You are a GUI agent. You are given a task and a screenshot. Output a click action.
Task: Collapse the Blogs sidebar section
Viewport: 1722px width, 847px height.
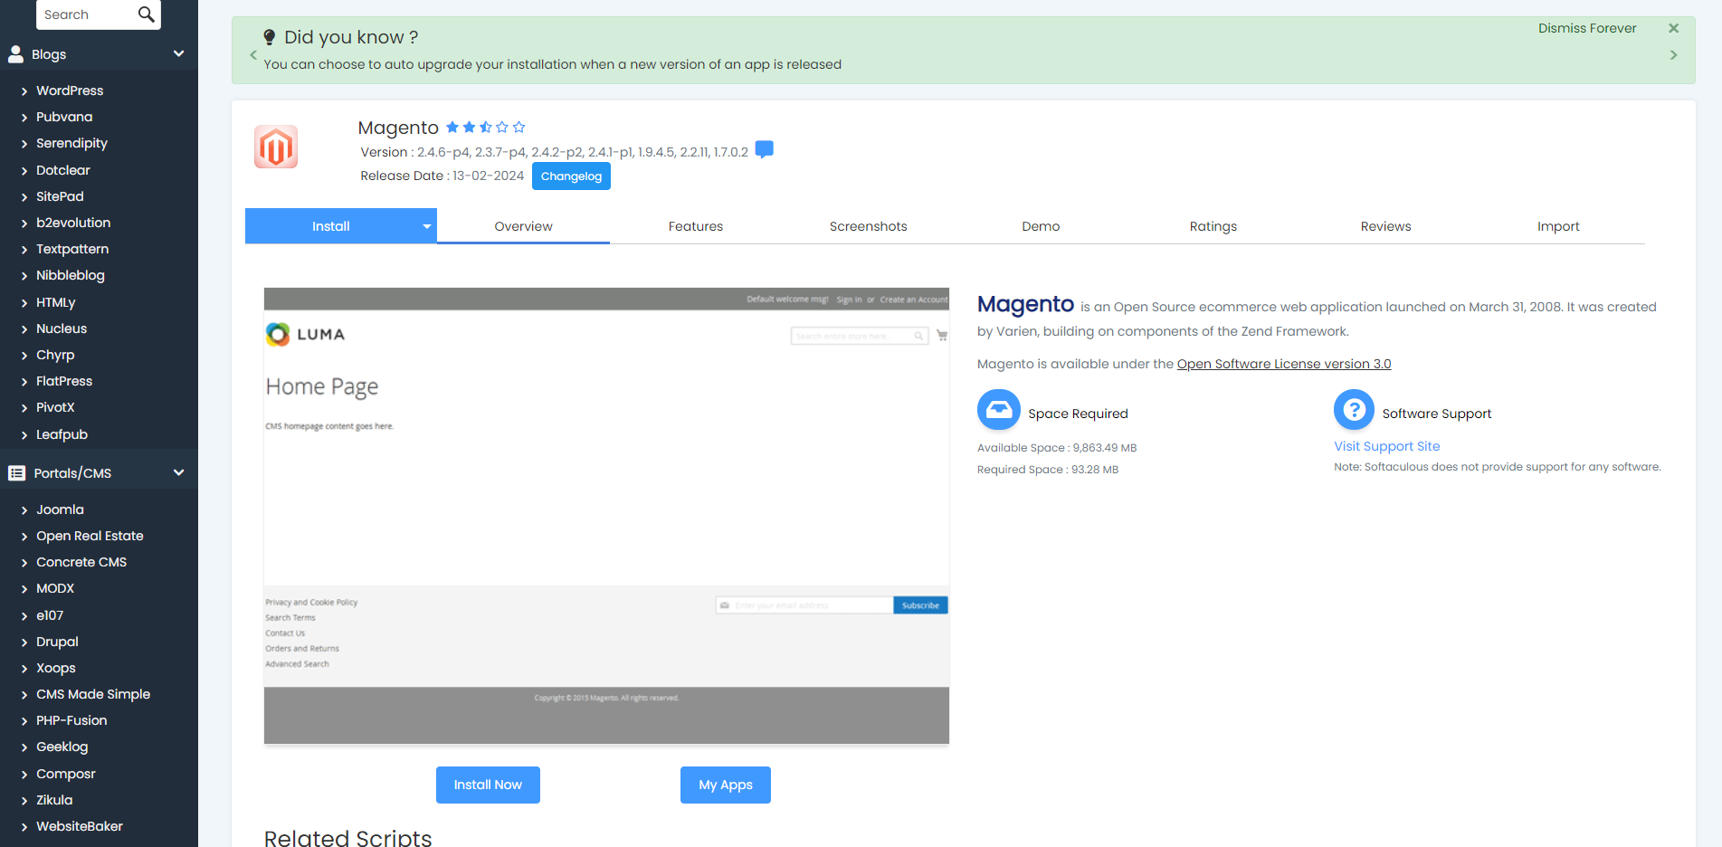pyautogui.click(x=178, y=54)
